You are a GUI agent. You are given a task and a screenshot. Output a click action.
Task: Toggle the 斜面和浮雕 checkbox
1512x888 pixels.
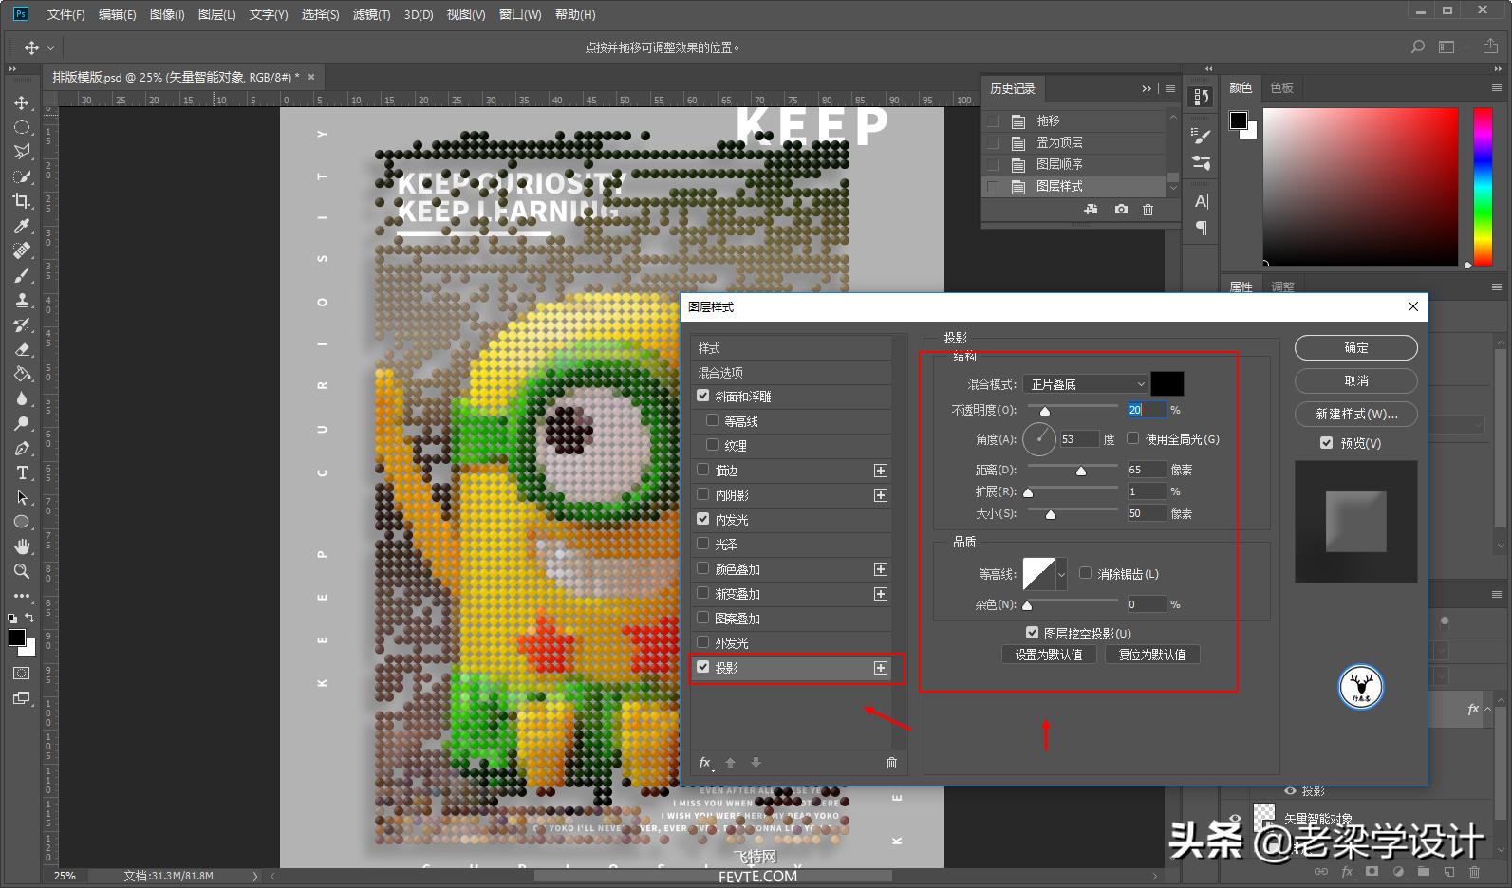coord(703,396)
